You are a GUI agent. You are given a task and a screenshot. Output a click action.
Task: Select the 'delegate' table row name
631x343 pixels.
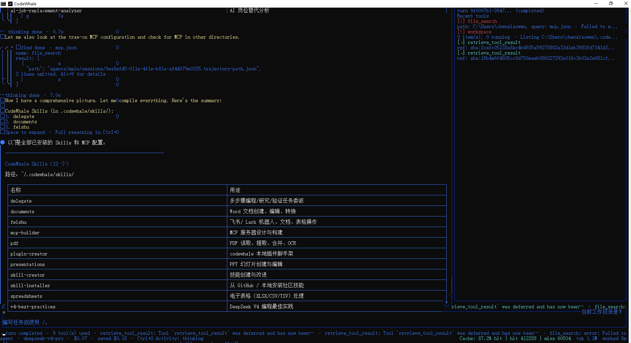point(21,201)
